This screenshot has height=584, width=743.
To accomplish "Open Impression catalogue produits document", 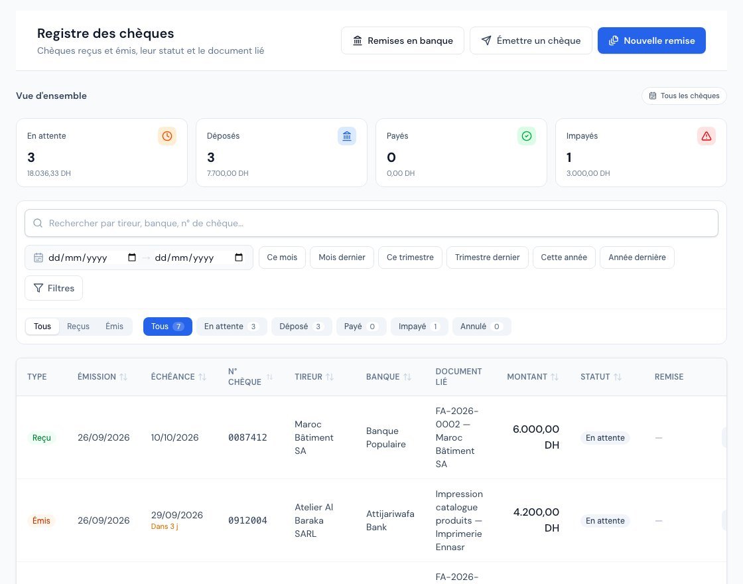I will (459, 520).
